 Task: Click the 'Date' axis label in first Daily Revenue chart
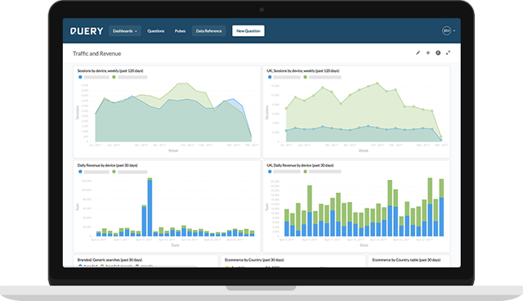pos(175,245)
